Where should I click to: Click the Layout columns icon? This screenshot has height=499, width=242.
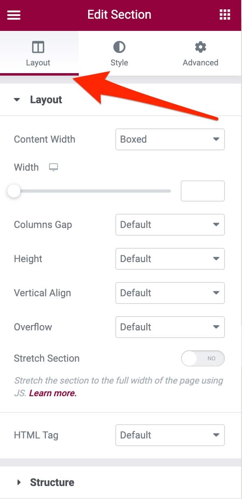tap(38, 46)
